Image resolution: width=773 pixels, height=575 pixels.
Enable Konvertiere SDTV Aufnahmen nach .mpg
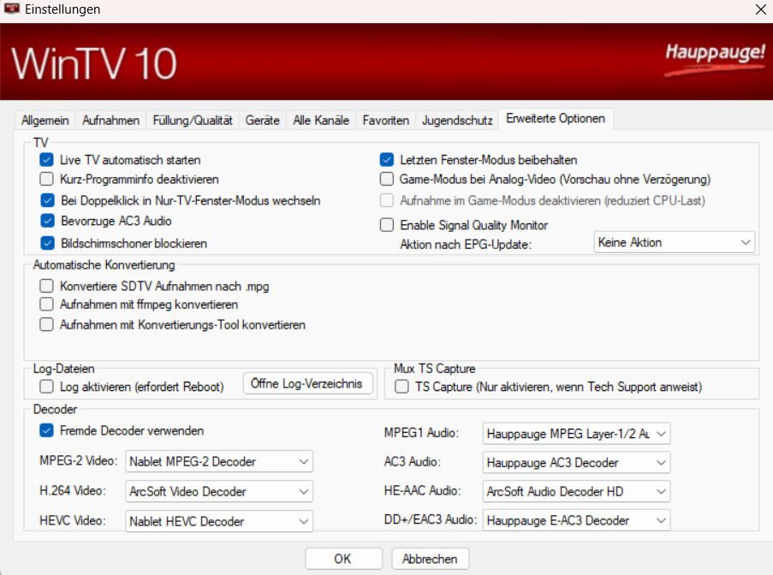tap(47, 287)
